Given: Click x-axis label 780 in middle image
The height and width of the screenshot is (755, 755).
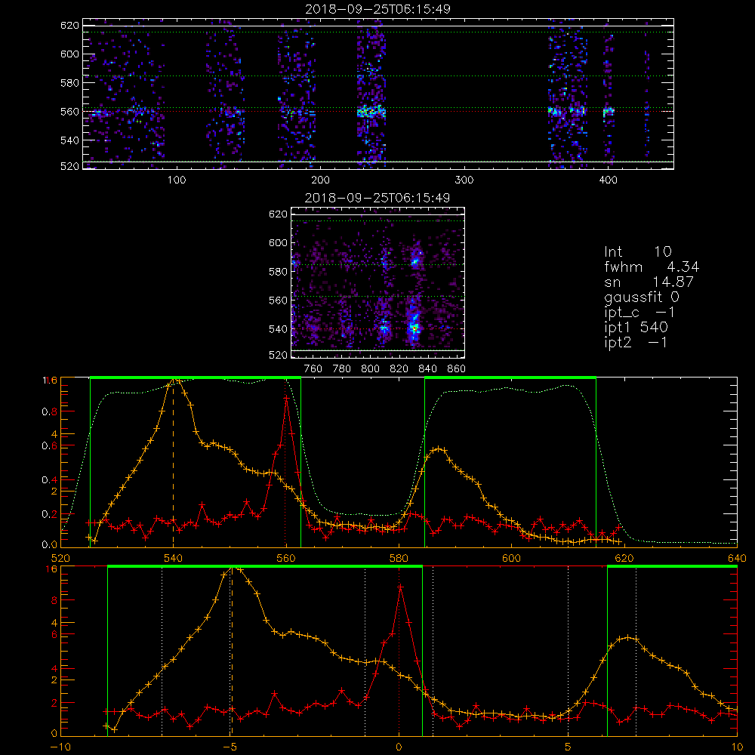Looking at the screenshot, I should click(x=342, y=369).
